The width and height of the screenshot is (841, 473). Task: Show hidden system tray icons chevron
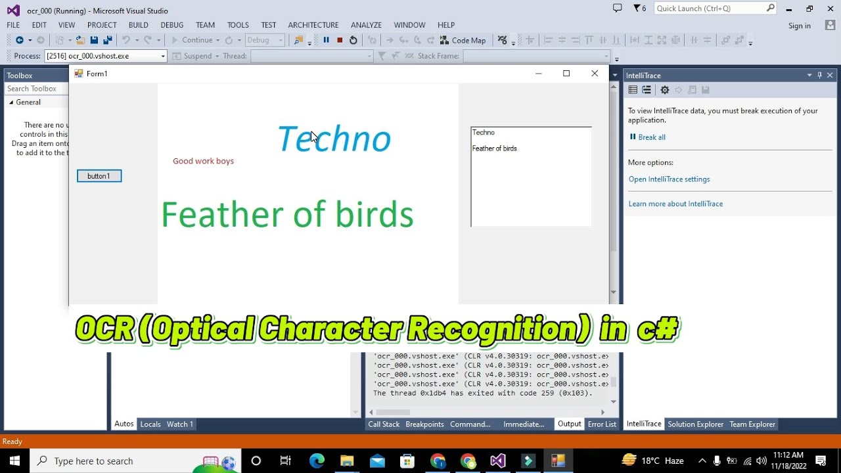(702, 461)
